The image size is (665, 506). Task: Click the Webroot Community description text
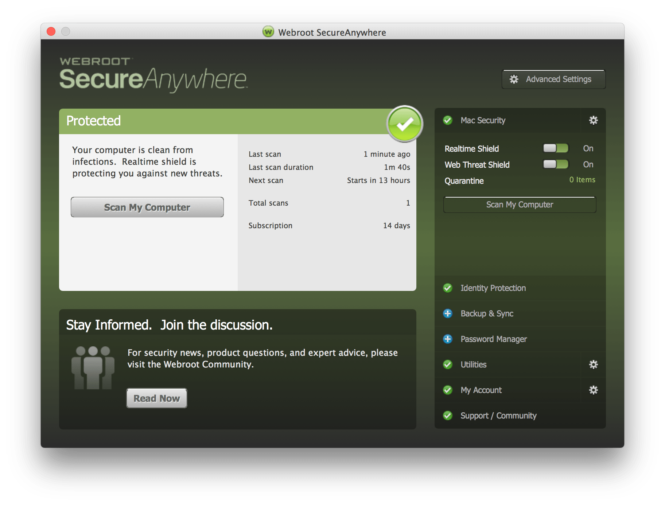(262, 358)
